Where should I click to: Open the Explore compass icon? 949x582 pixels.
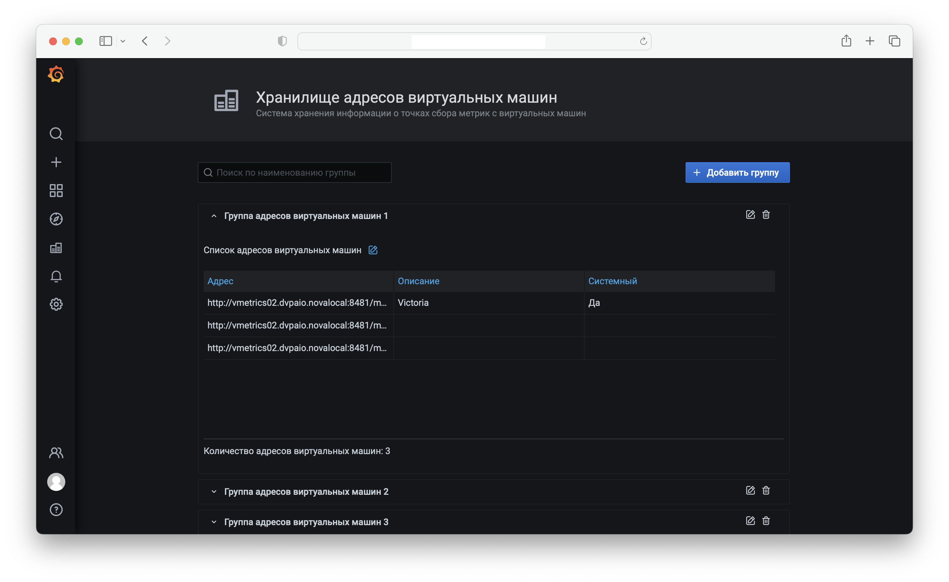56,219
